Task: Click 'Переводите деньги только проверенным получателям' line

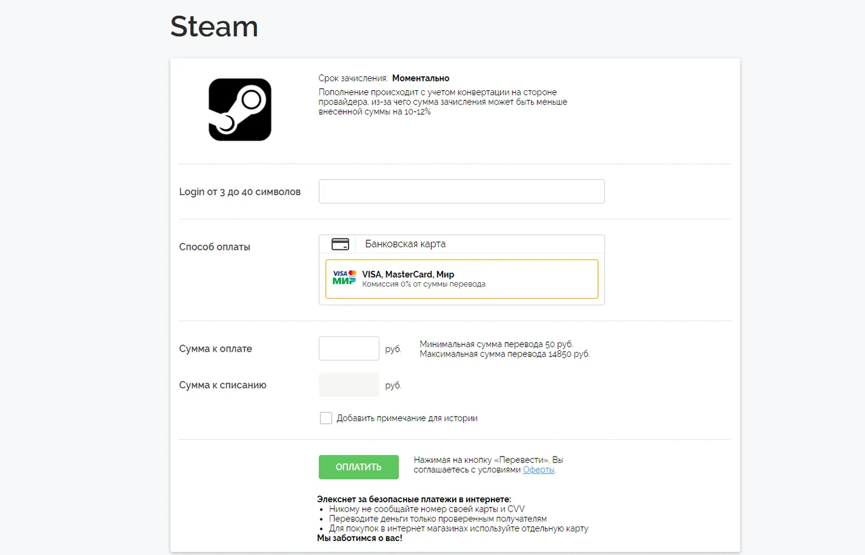Action: coord(438,519)
